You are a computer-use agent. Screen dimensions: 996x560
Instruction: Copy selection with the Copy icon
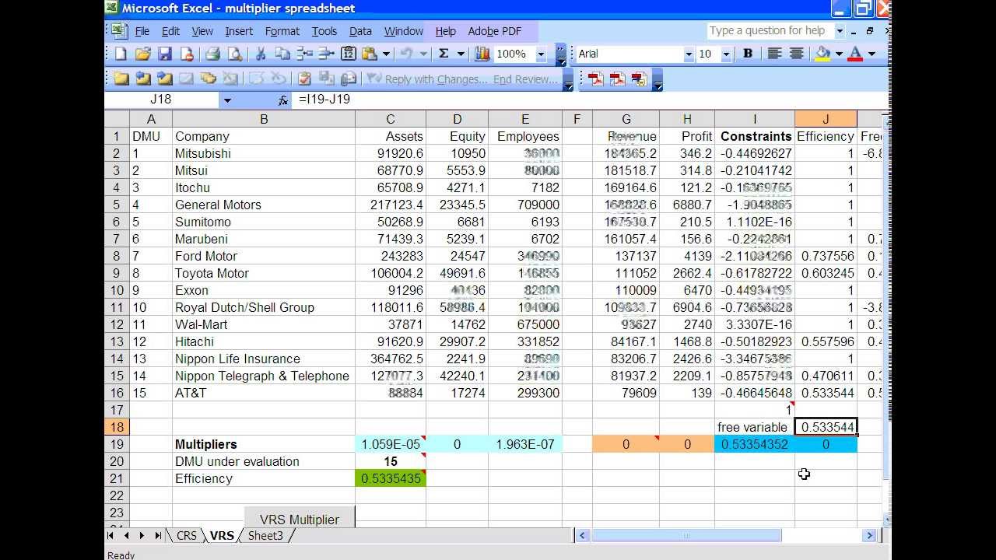282,54
